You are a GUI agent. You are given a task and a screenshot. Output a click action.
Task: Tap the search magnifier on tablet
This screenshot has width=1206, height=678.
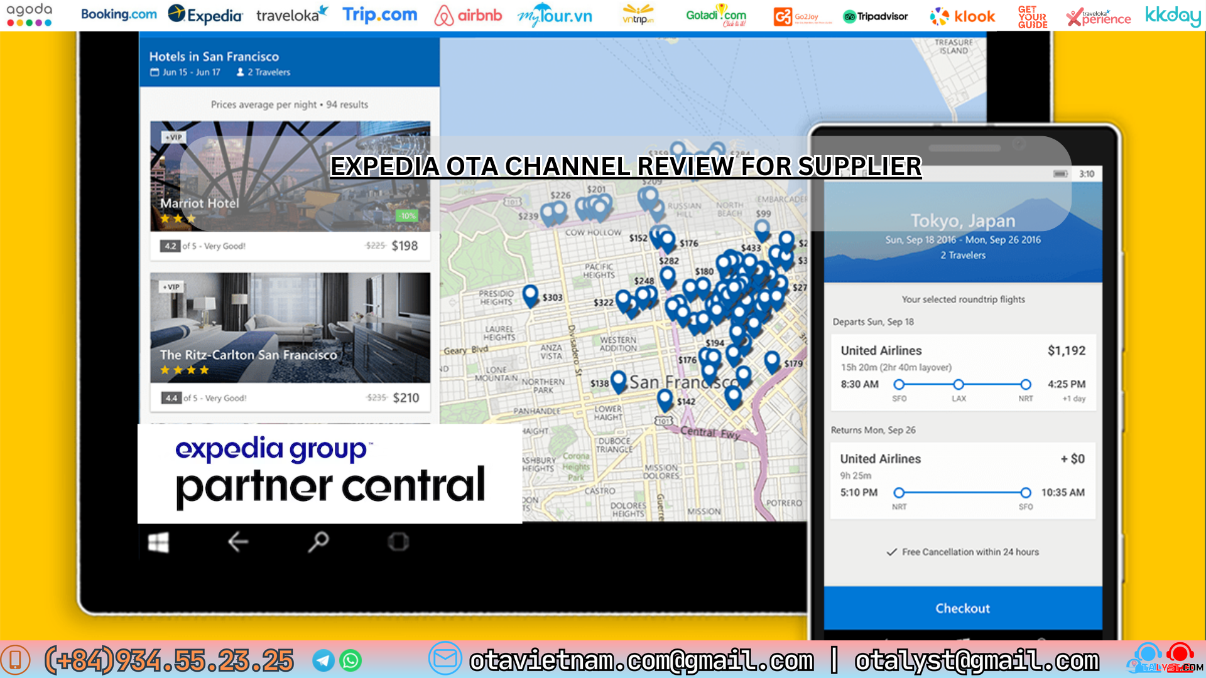click(x=318, y=542)
